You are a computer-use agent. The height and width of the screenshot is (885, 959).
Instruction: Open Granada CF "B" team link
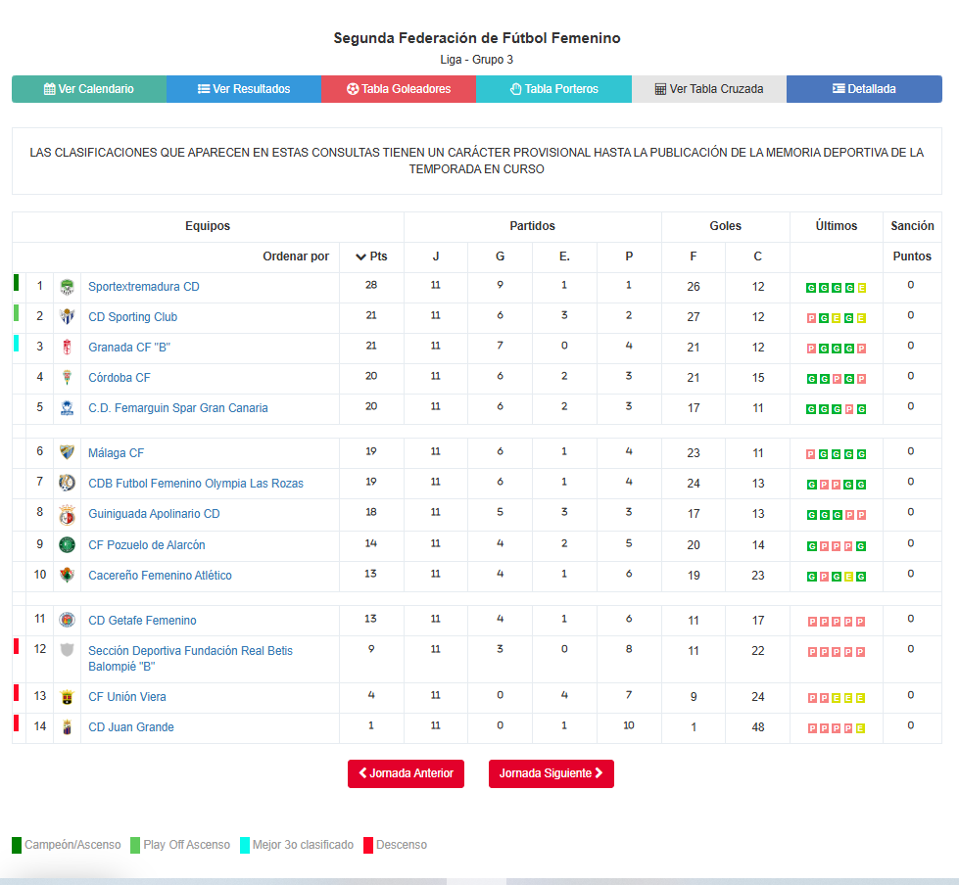[x=129, y=348]
